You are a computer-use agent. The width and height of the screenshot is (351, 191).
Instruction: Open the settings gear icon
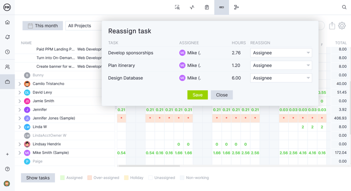pyautogui.click(x=342, y=26)
